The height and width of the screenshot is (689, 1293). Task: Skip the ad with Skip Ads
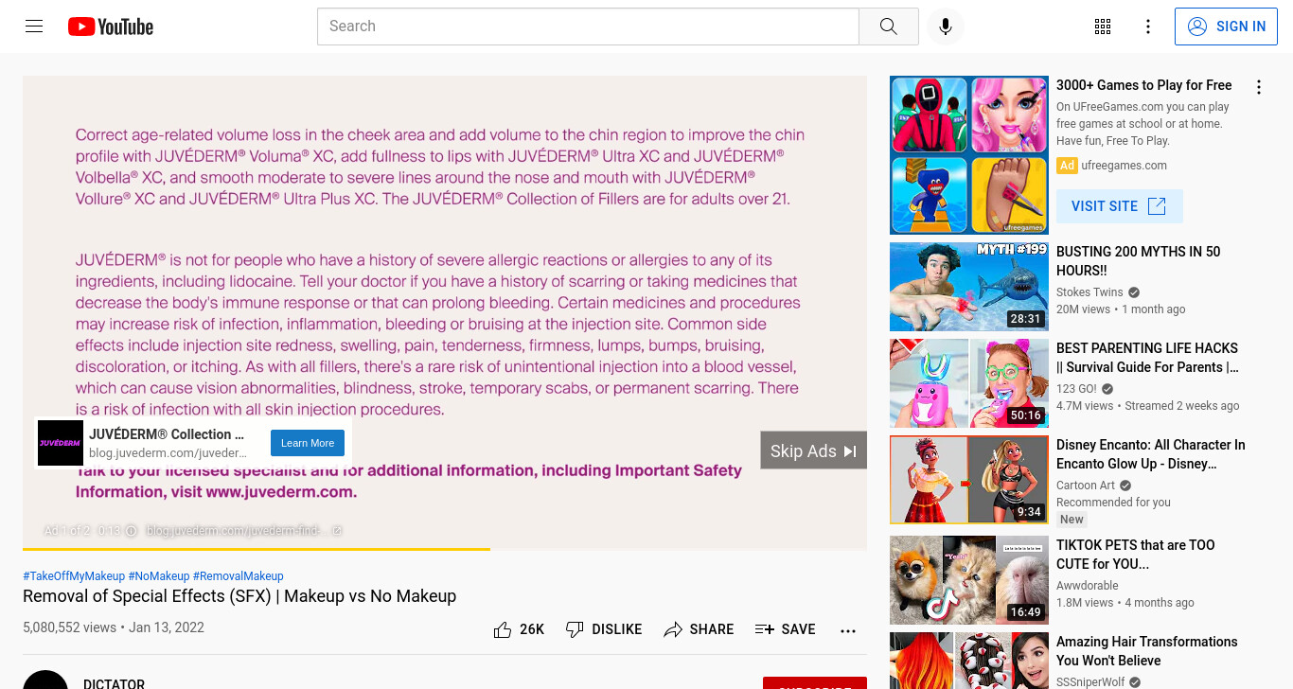coord(813,450)
